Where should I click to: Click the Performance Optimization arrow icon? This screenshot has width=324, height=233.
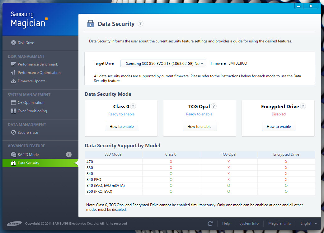tap(13, 73)
